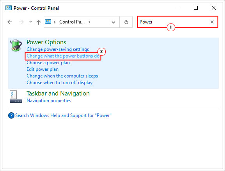This screenshot has height=171, width=225.
Task: Open Change what the power buttons do
Action: click(63, 56)
